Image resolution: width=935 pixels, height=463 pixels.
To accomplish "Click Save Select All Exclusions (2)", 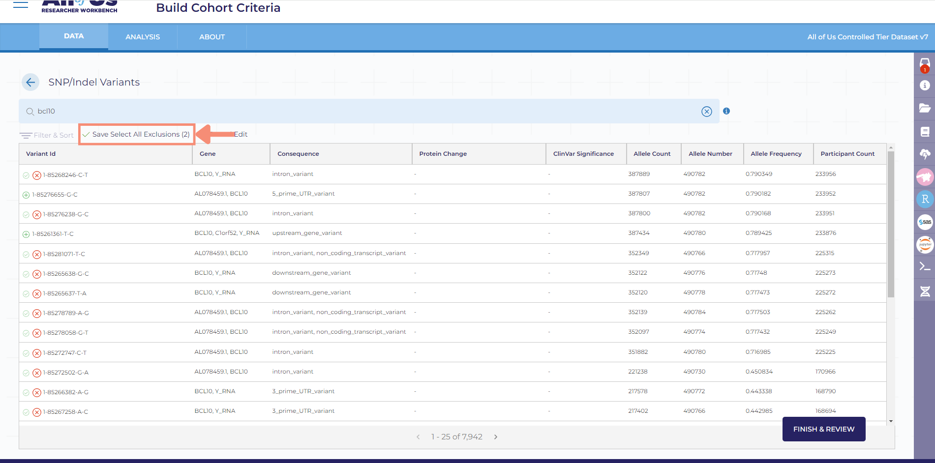I will [x=137, y=134].
